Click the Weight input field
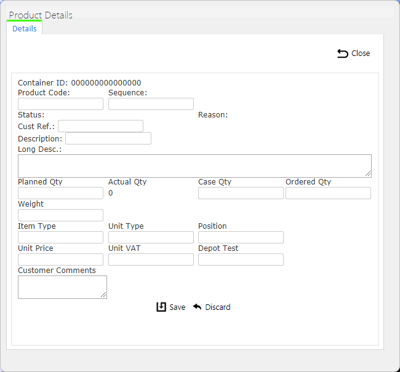Viewport: 400px width, 372px height. pyautogui.click(x=60, y=215)
